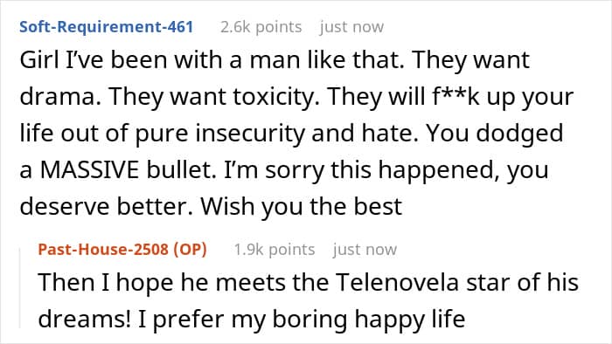Open Soft-Requirement-461's user profile
This screenshot has width=612, height=344.
[106, 27]
